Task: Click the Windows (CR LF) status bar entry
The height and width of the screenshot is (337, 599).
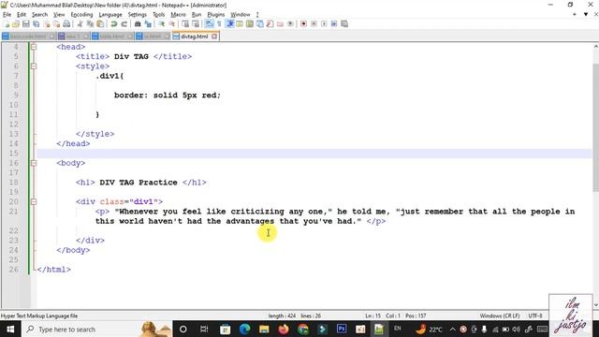Action: [x=500, y=316]
